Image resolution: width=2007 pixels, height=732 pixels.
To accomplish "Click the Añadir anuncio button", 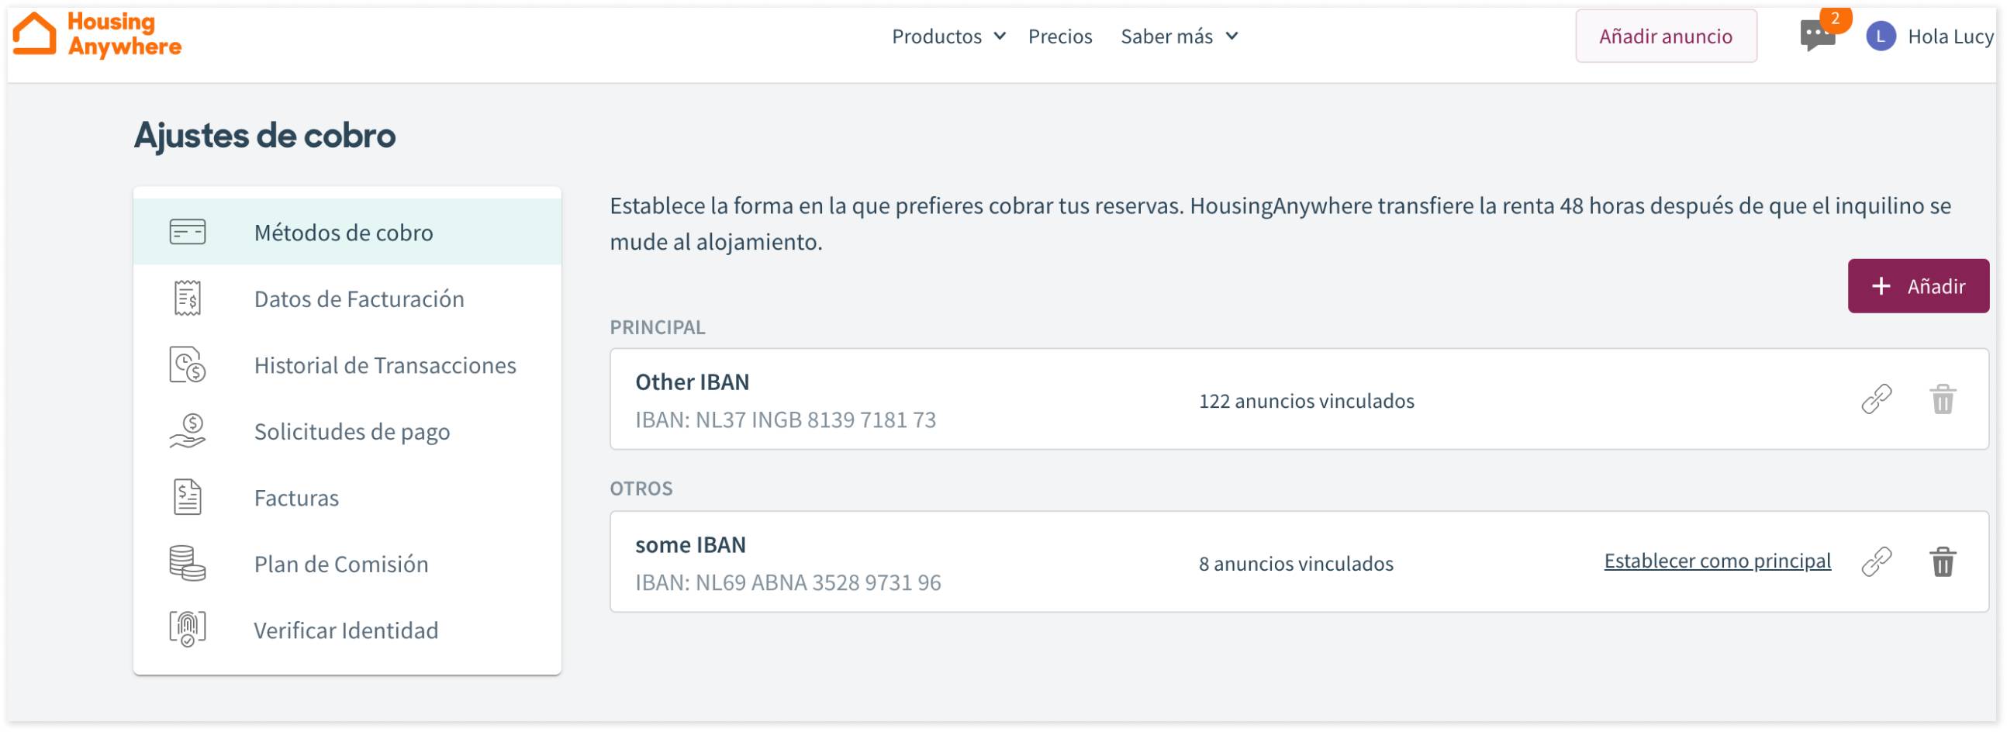I will point(1666,36).
